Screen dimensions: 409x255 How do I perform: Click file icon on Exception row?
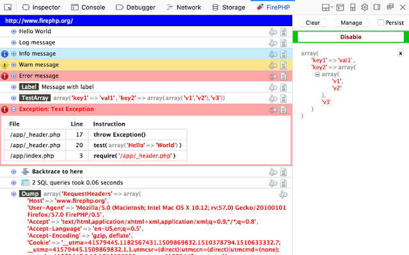pyautogui.click(x=283, y=109)
